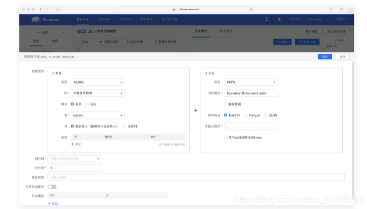Switch to 线上模式 tab
Viewport: 367px width, 209px height.
tap(226, 31)
